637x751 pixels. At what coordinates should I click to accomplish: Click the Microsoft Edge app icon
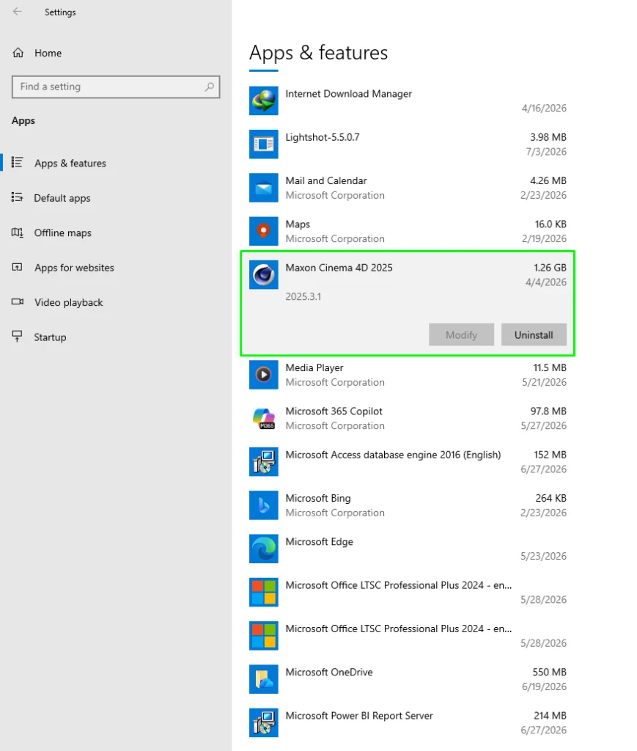pos(263,549)
